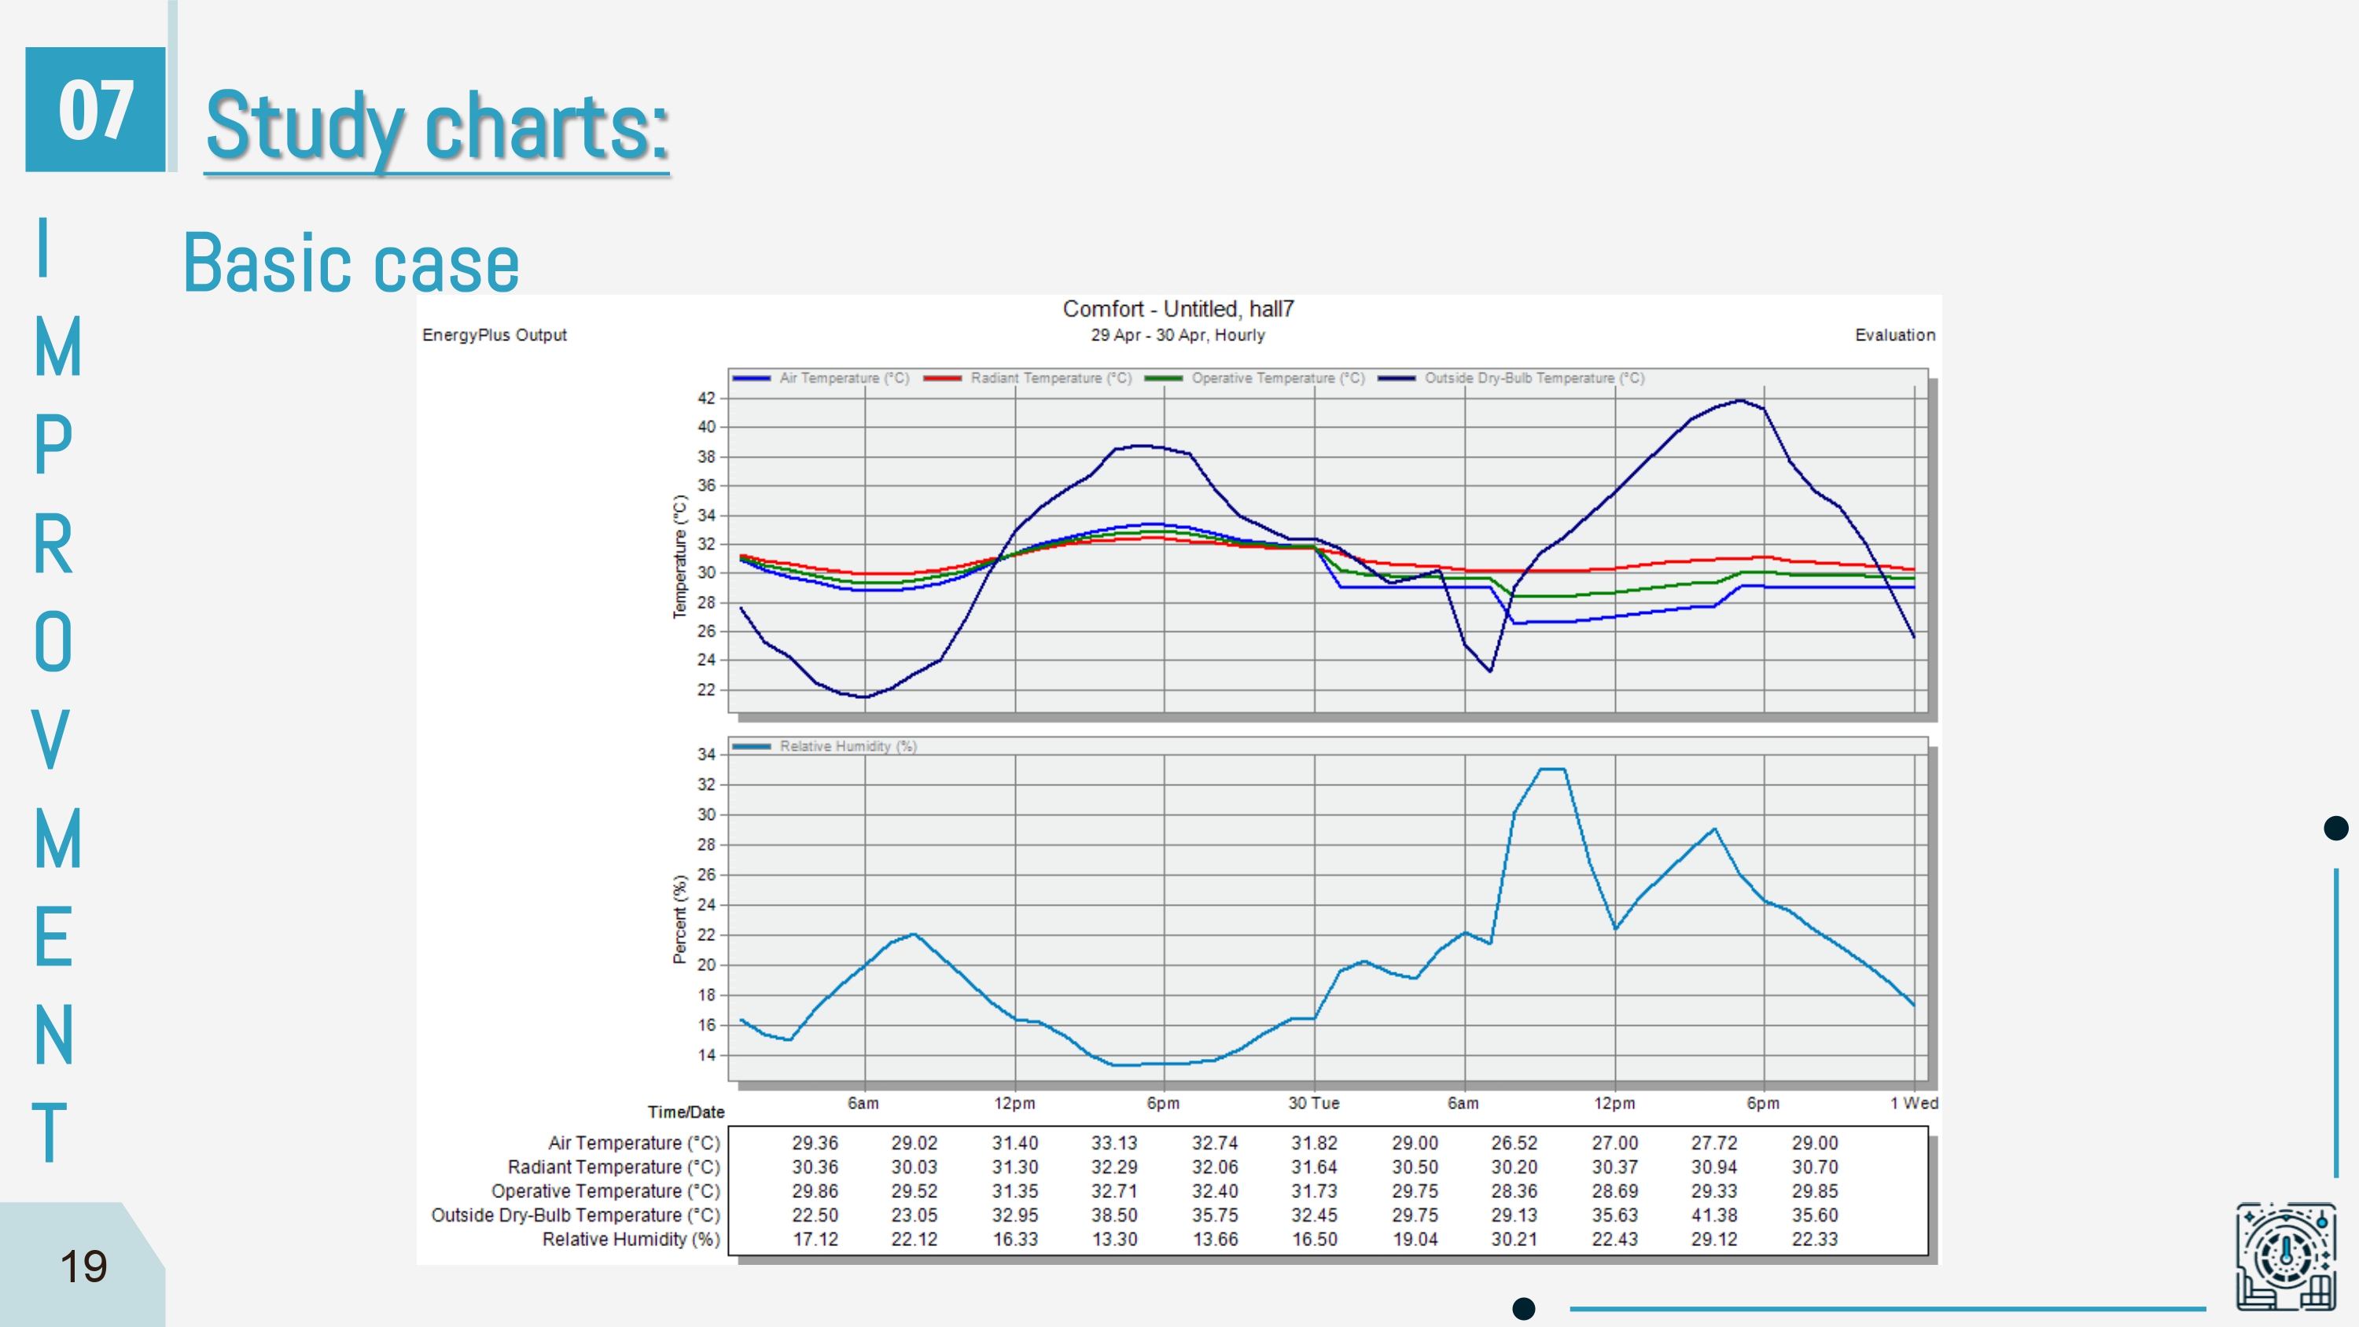Image resolution: width=2359 pixels, height=1327 pixels.
Task: Click the Evaluation label above the chart
Action: [x=1895, y=335]
